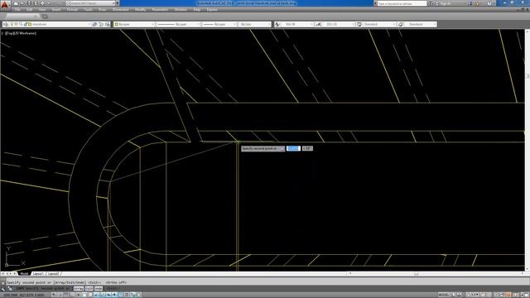530x298 pixels.
Task: Open the Layer Properties Manager icon
Action: click(x=6, y=24)
